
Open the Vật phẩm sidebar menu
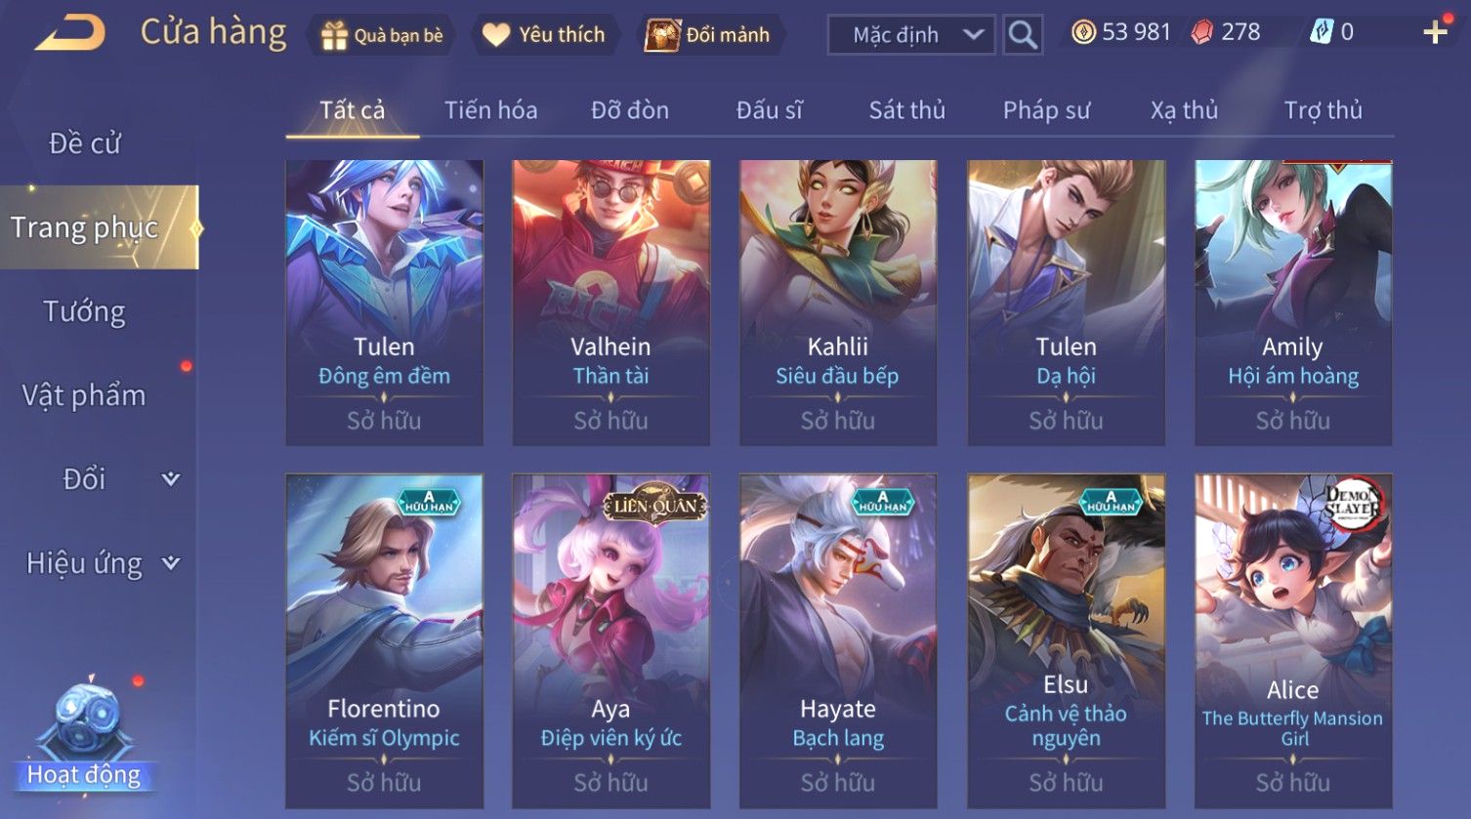tap(84, 395)
